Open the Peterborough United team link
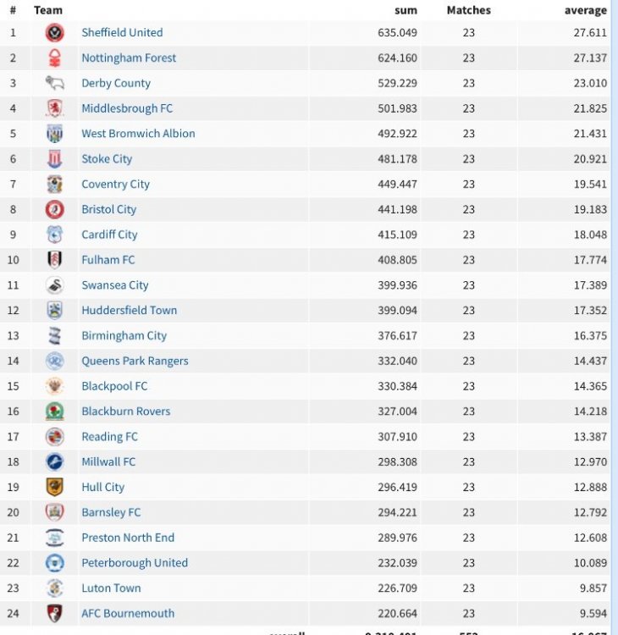 (135, 563)
